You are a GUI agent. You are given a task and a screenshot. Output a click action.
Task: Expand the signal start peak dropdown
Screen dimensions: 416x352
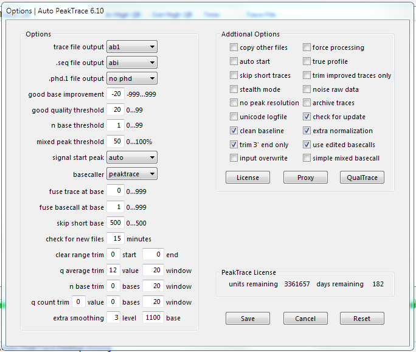click(132, 157)
